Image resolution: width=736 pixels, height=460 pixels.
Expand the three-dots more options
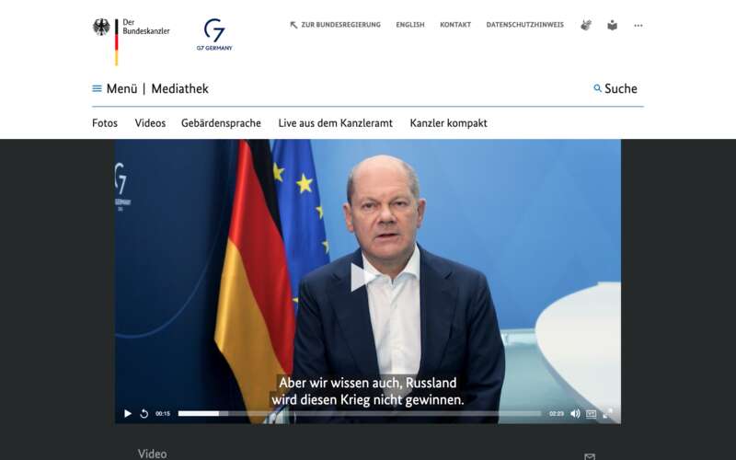(x=638, y=26)
